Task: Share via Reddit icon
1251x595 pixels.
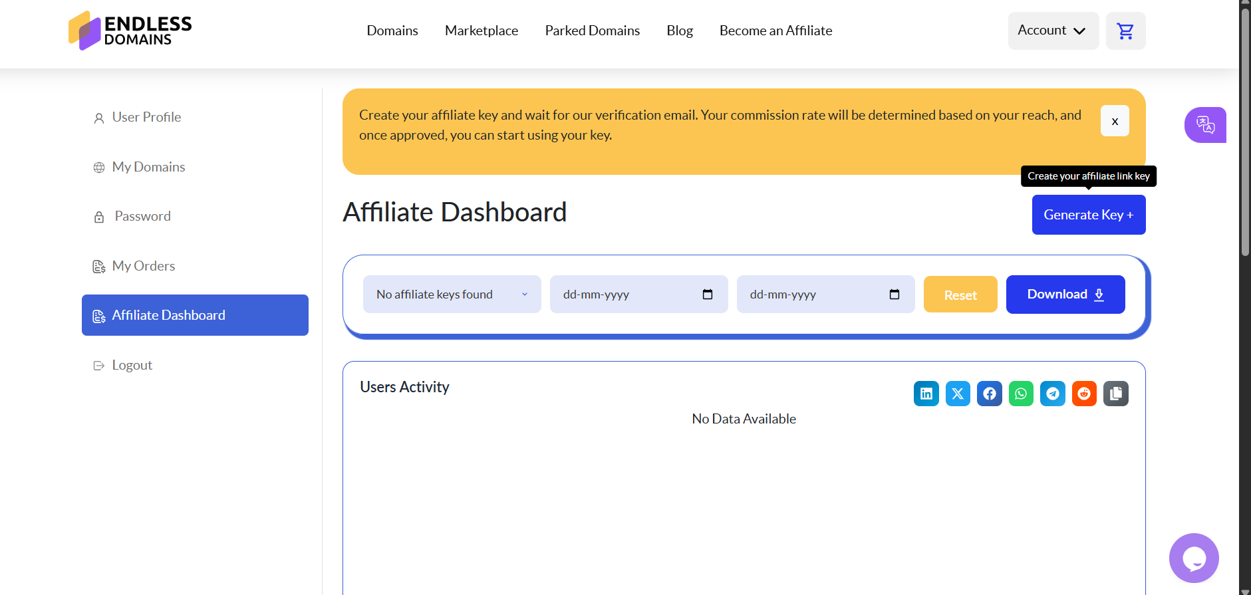Action: click(1084, 394)
